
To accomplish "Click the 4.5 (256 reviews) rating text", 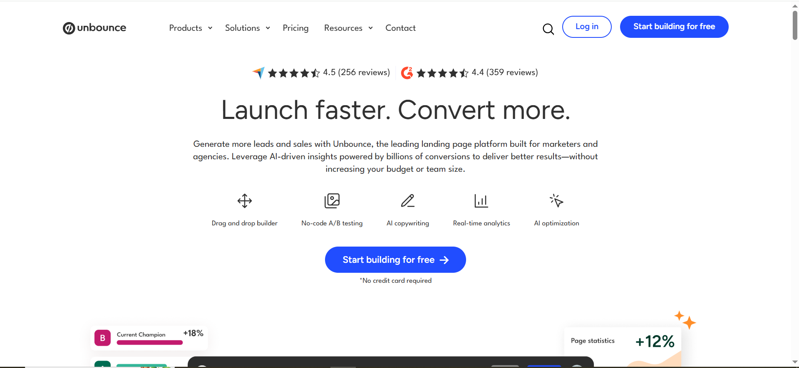I will point(357,72).
